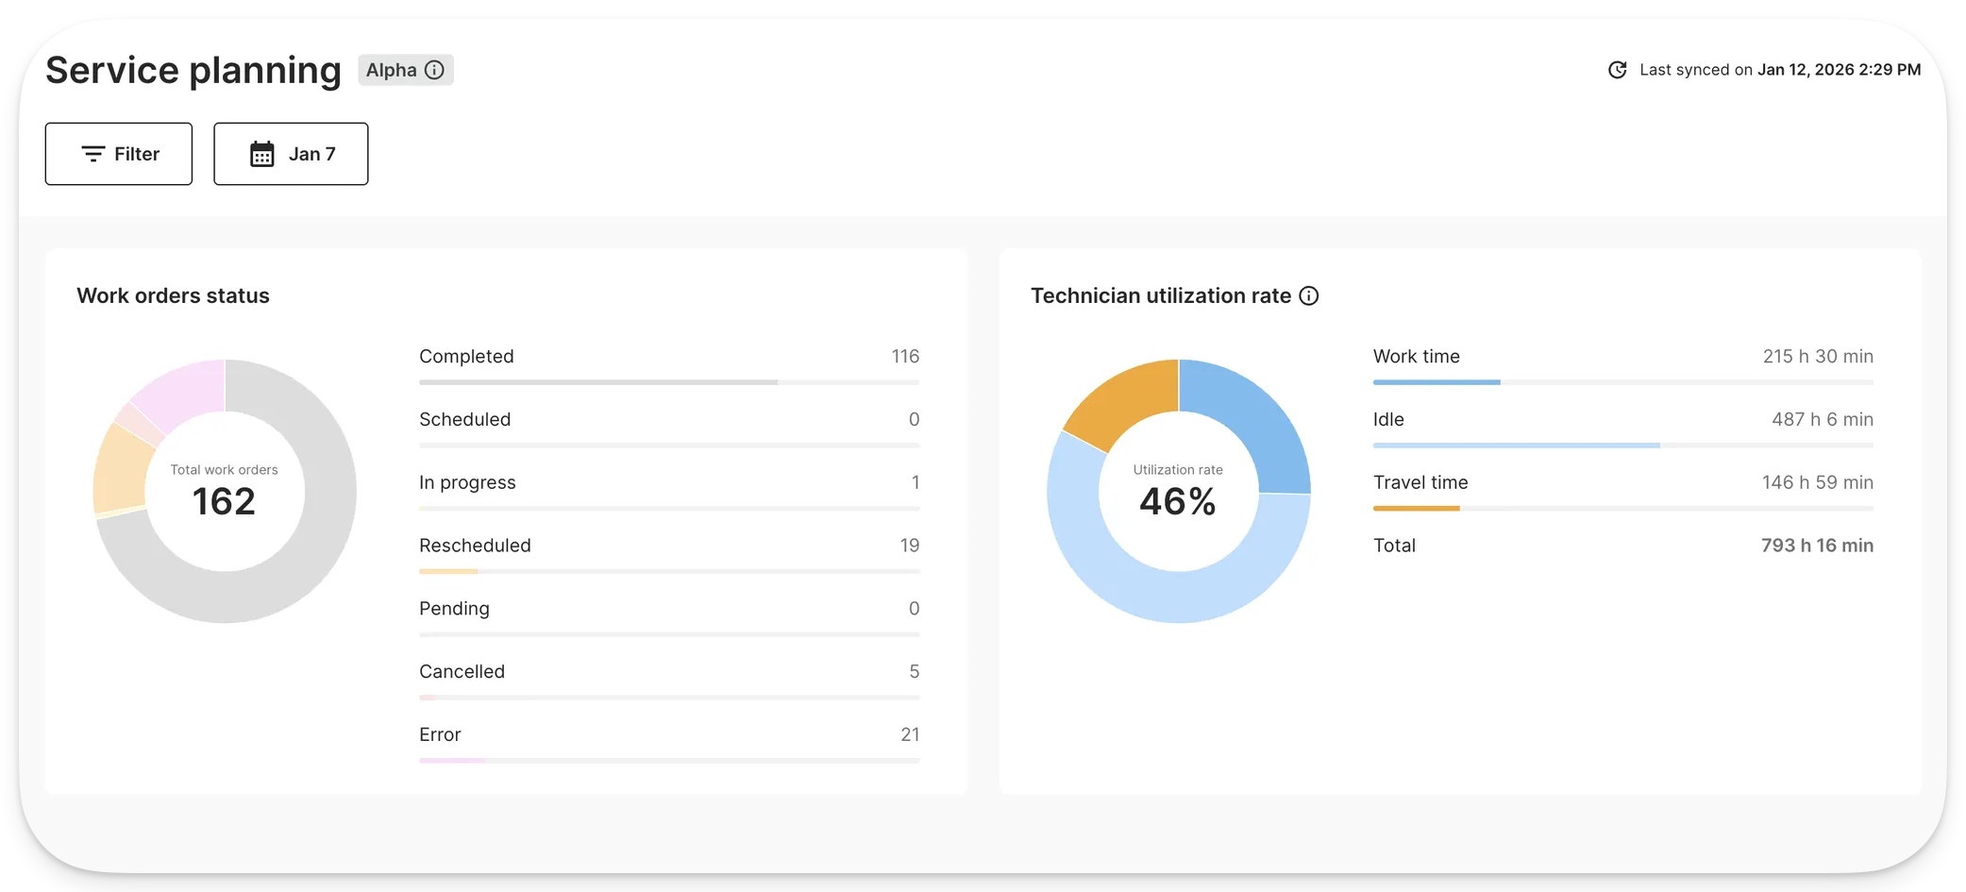1966x892 pixels.
Task: Click the 46% utilization rate value
Action: (x=1177, y=501)
